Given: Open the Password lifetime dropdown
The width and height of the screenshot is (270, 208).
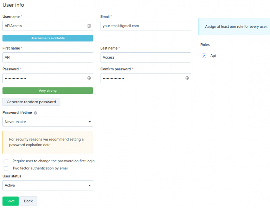Looking at the screenshot, I should point(47,122).
